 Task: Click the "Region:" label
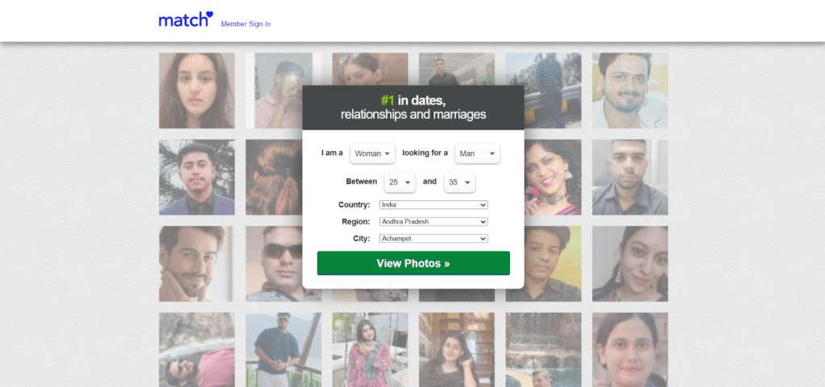[355, 221]
